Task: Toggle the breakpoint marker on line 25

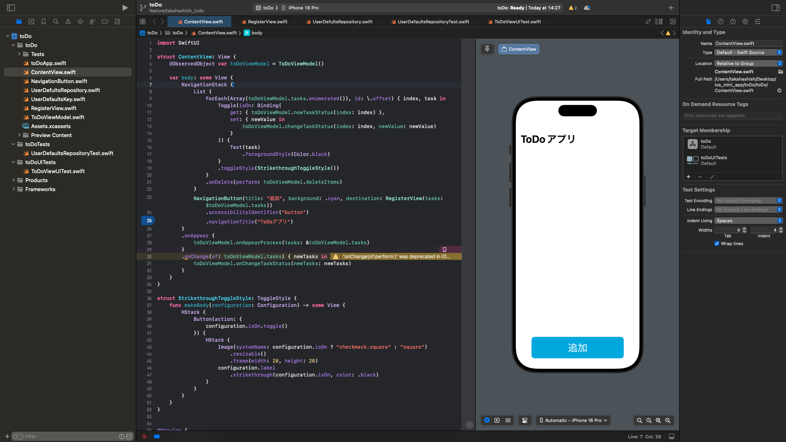Action: tap(148, 221)
